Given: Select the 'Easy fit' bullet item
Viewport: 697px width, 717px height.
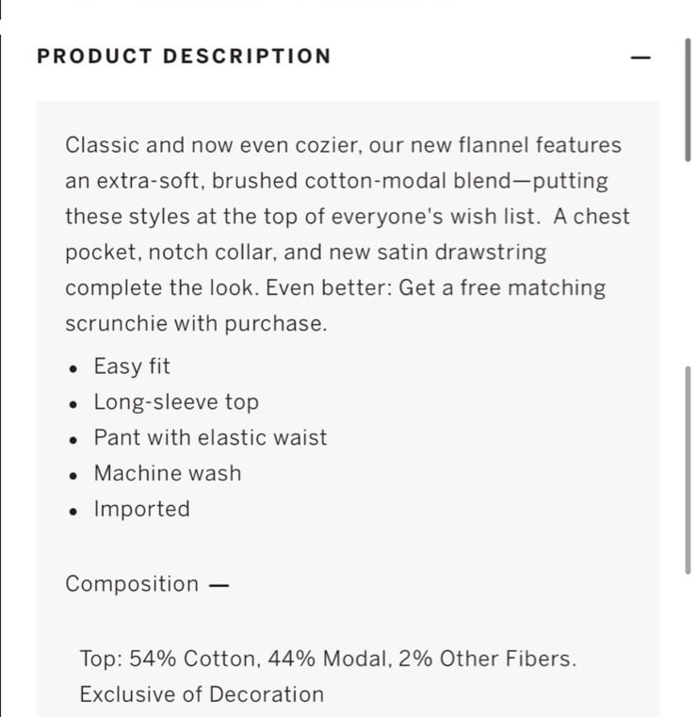Looking at the screenshot, I should coord(132,367).
